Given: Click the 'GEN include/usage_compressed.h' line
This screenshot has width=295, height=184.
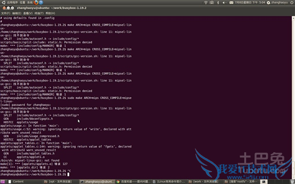Looking at the screenshot, I should point(31,136).
